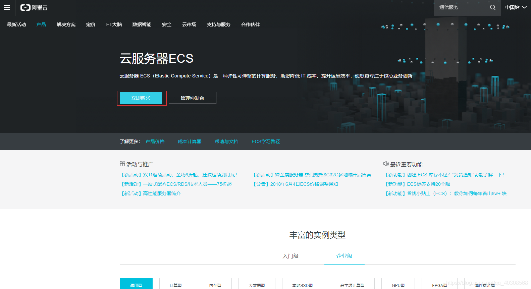The image size is (531, 289).
Task: Follow the 产品价格 link
Action: [x=155, y=141]
